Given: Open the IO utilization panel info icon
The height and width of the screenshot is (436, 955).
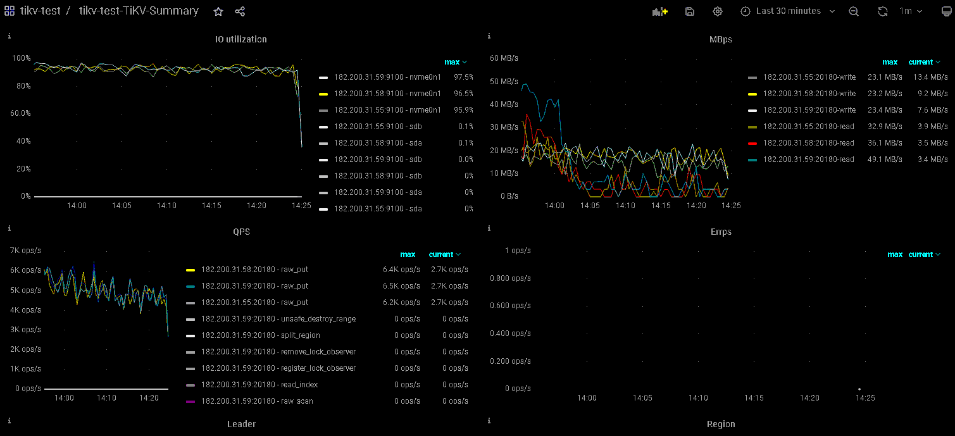Looking at the screenshot, I should [x=9, y=36].
